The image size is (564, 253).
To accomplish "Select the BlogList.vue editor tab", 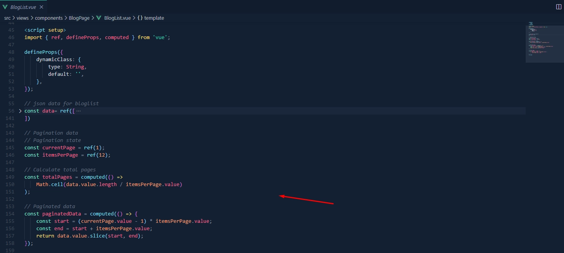I will pos(23,7).
